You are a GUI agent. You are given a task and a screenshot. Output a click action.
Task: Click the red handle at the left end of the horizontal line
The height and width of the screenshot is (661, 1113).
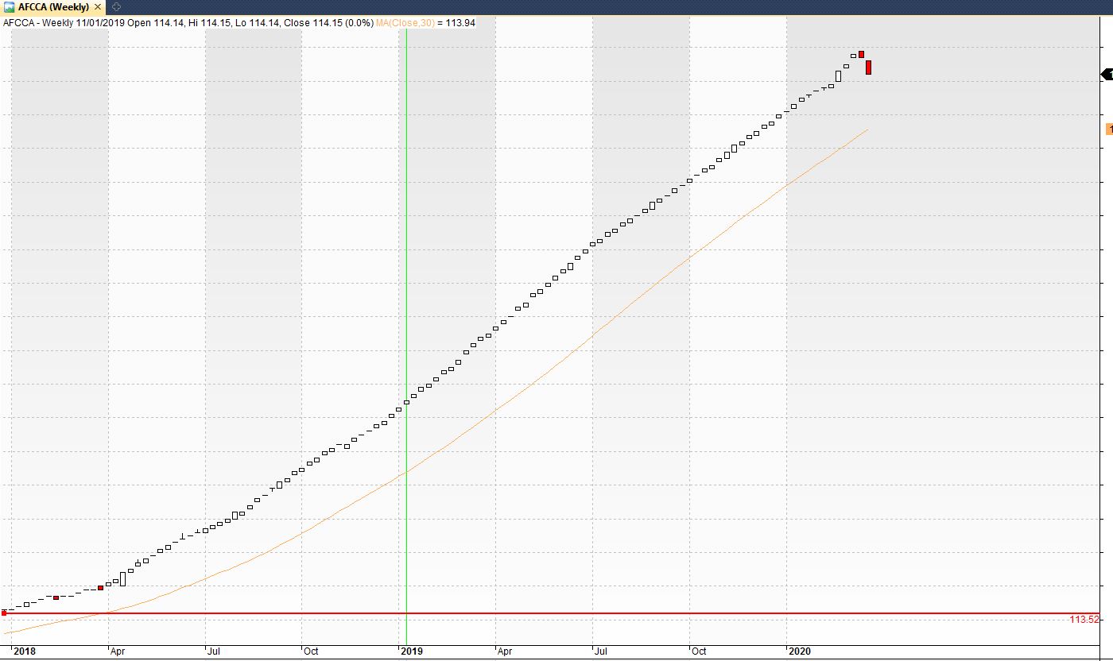4,613
